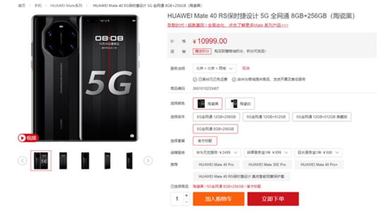
Task: Show previous product thumbnails with the left arrow
Action: click(x=23, y=161)
